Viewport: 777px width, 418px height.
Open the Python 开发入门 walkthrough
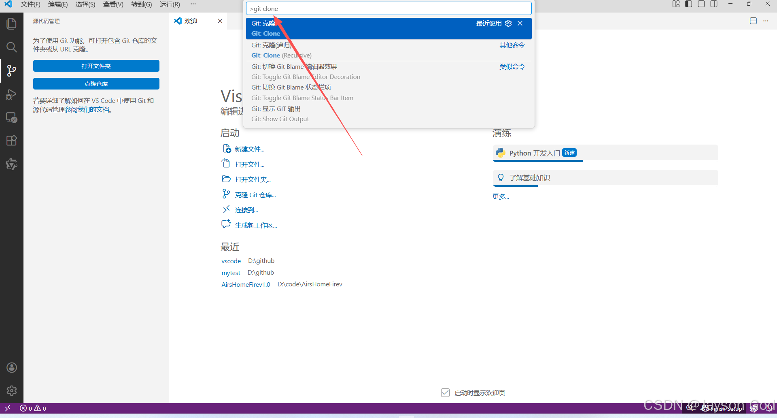605,153
